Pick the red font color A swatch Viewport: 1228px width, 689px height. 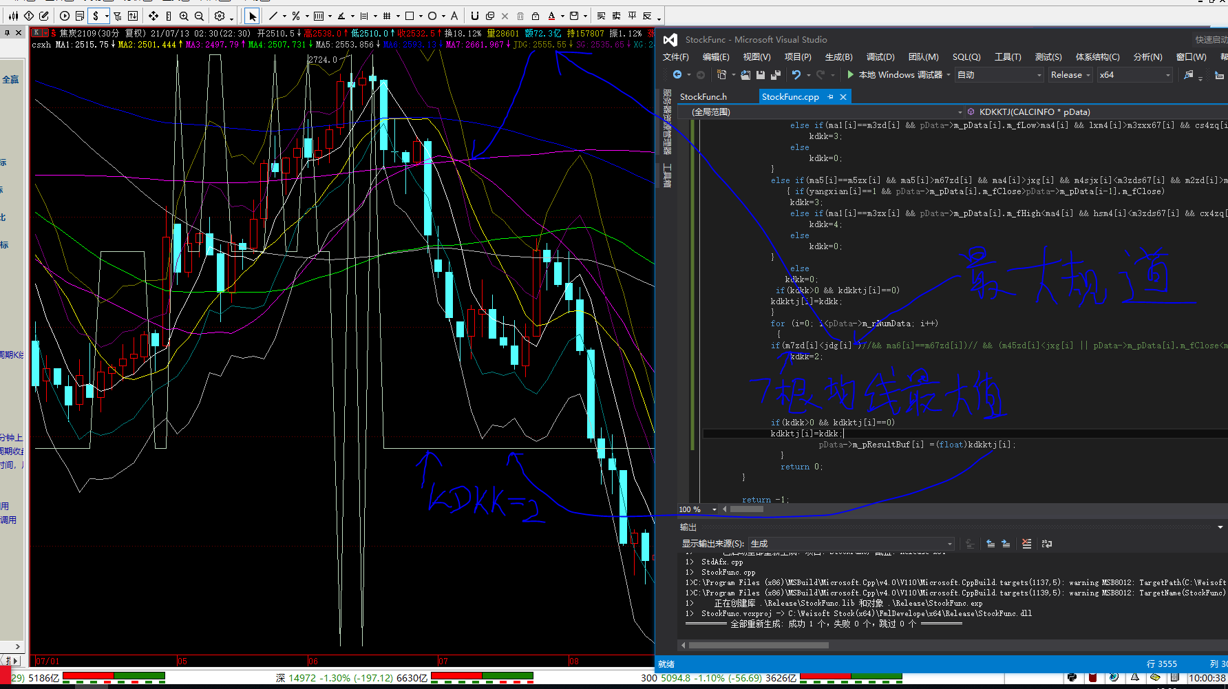click(x=551, y=16)
